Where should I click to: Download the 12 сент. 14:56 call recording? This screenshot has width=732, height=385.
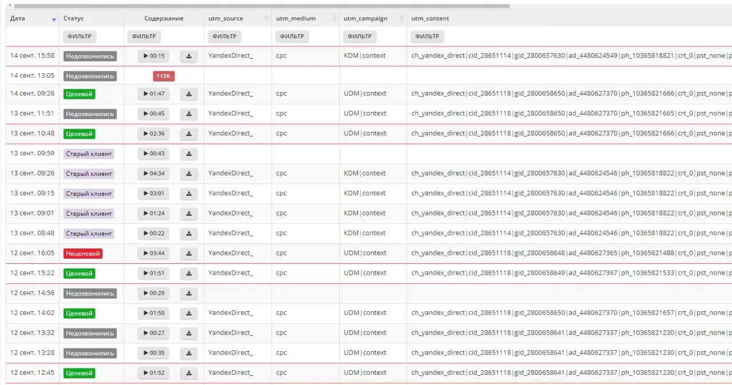pos(189,293)
